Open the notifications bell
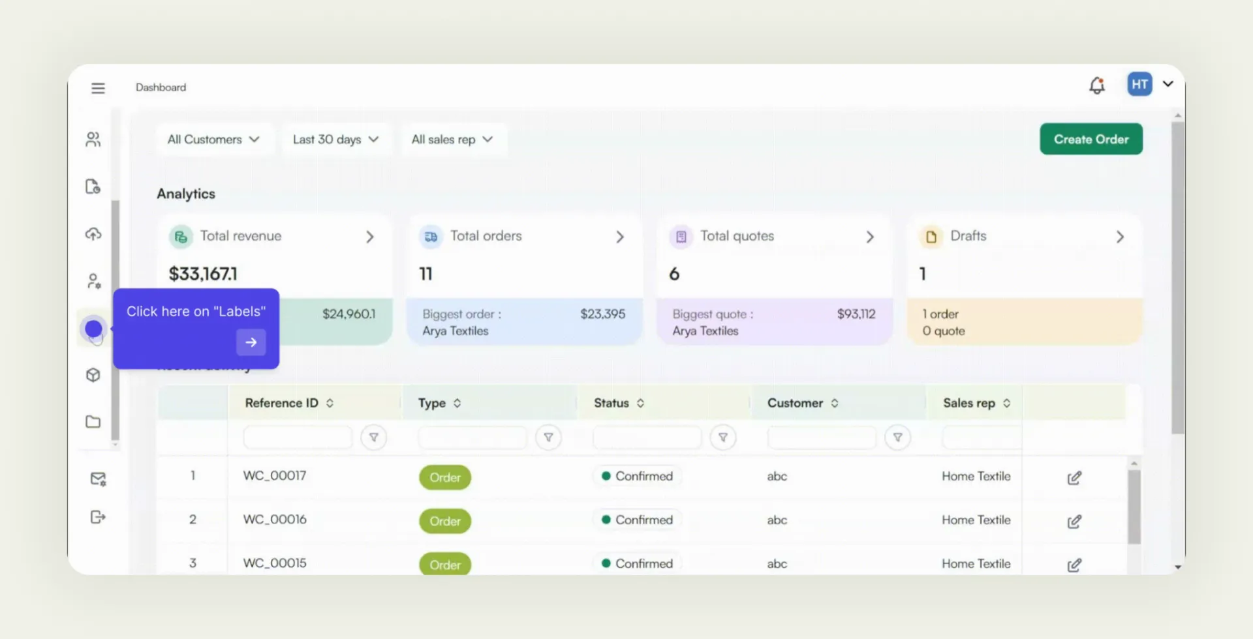Image resolution: width=1253 pixels, height=639 pixels. [x=1097, y=85]
